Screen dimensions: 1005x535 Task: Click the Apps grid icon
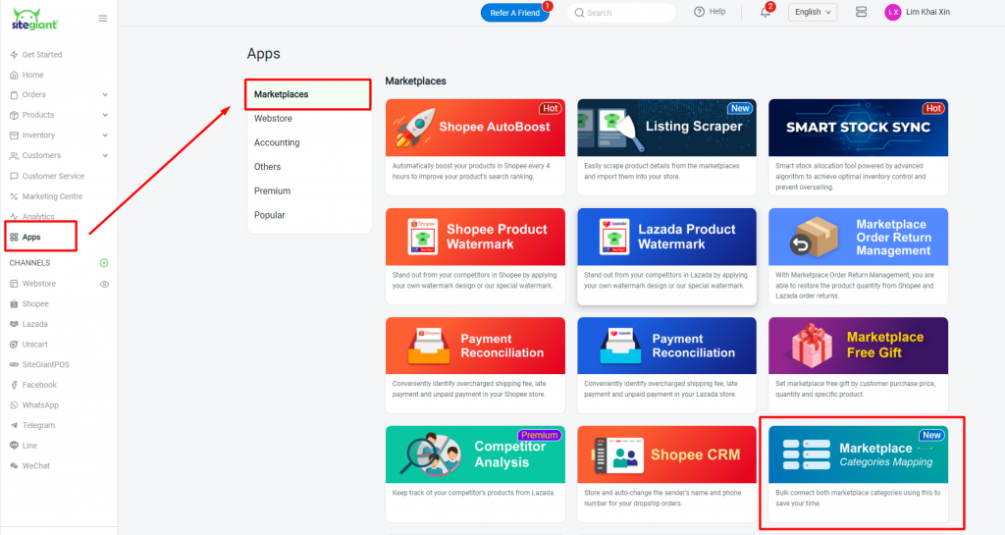pos(14,237)
